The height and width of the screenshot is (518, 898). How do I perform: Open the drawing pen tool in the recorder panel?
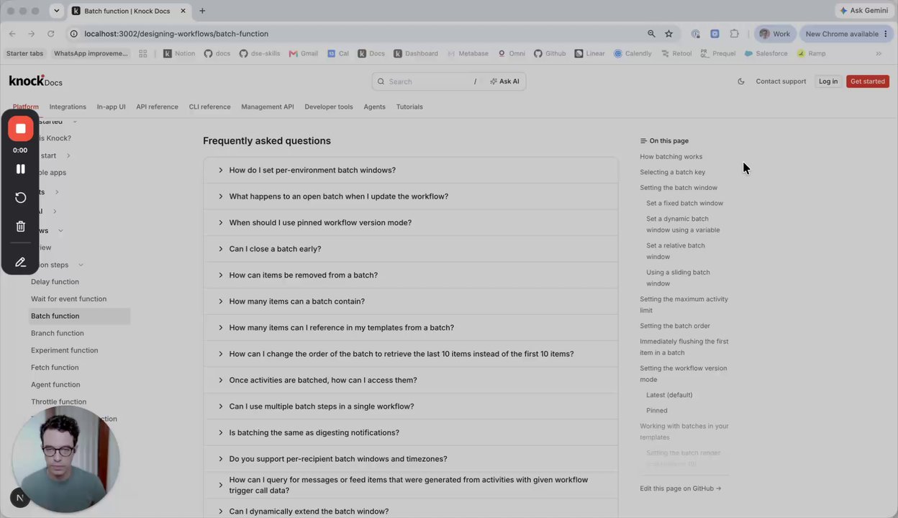(20, 263)
